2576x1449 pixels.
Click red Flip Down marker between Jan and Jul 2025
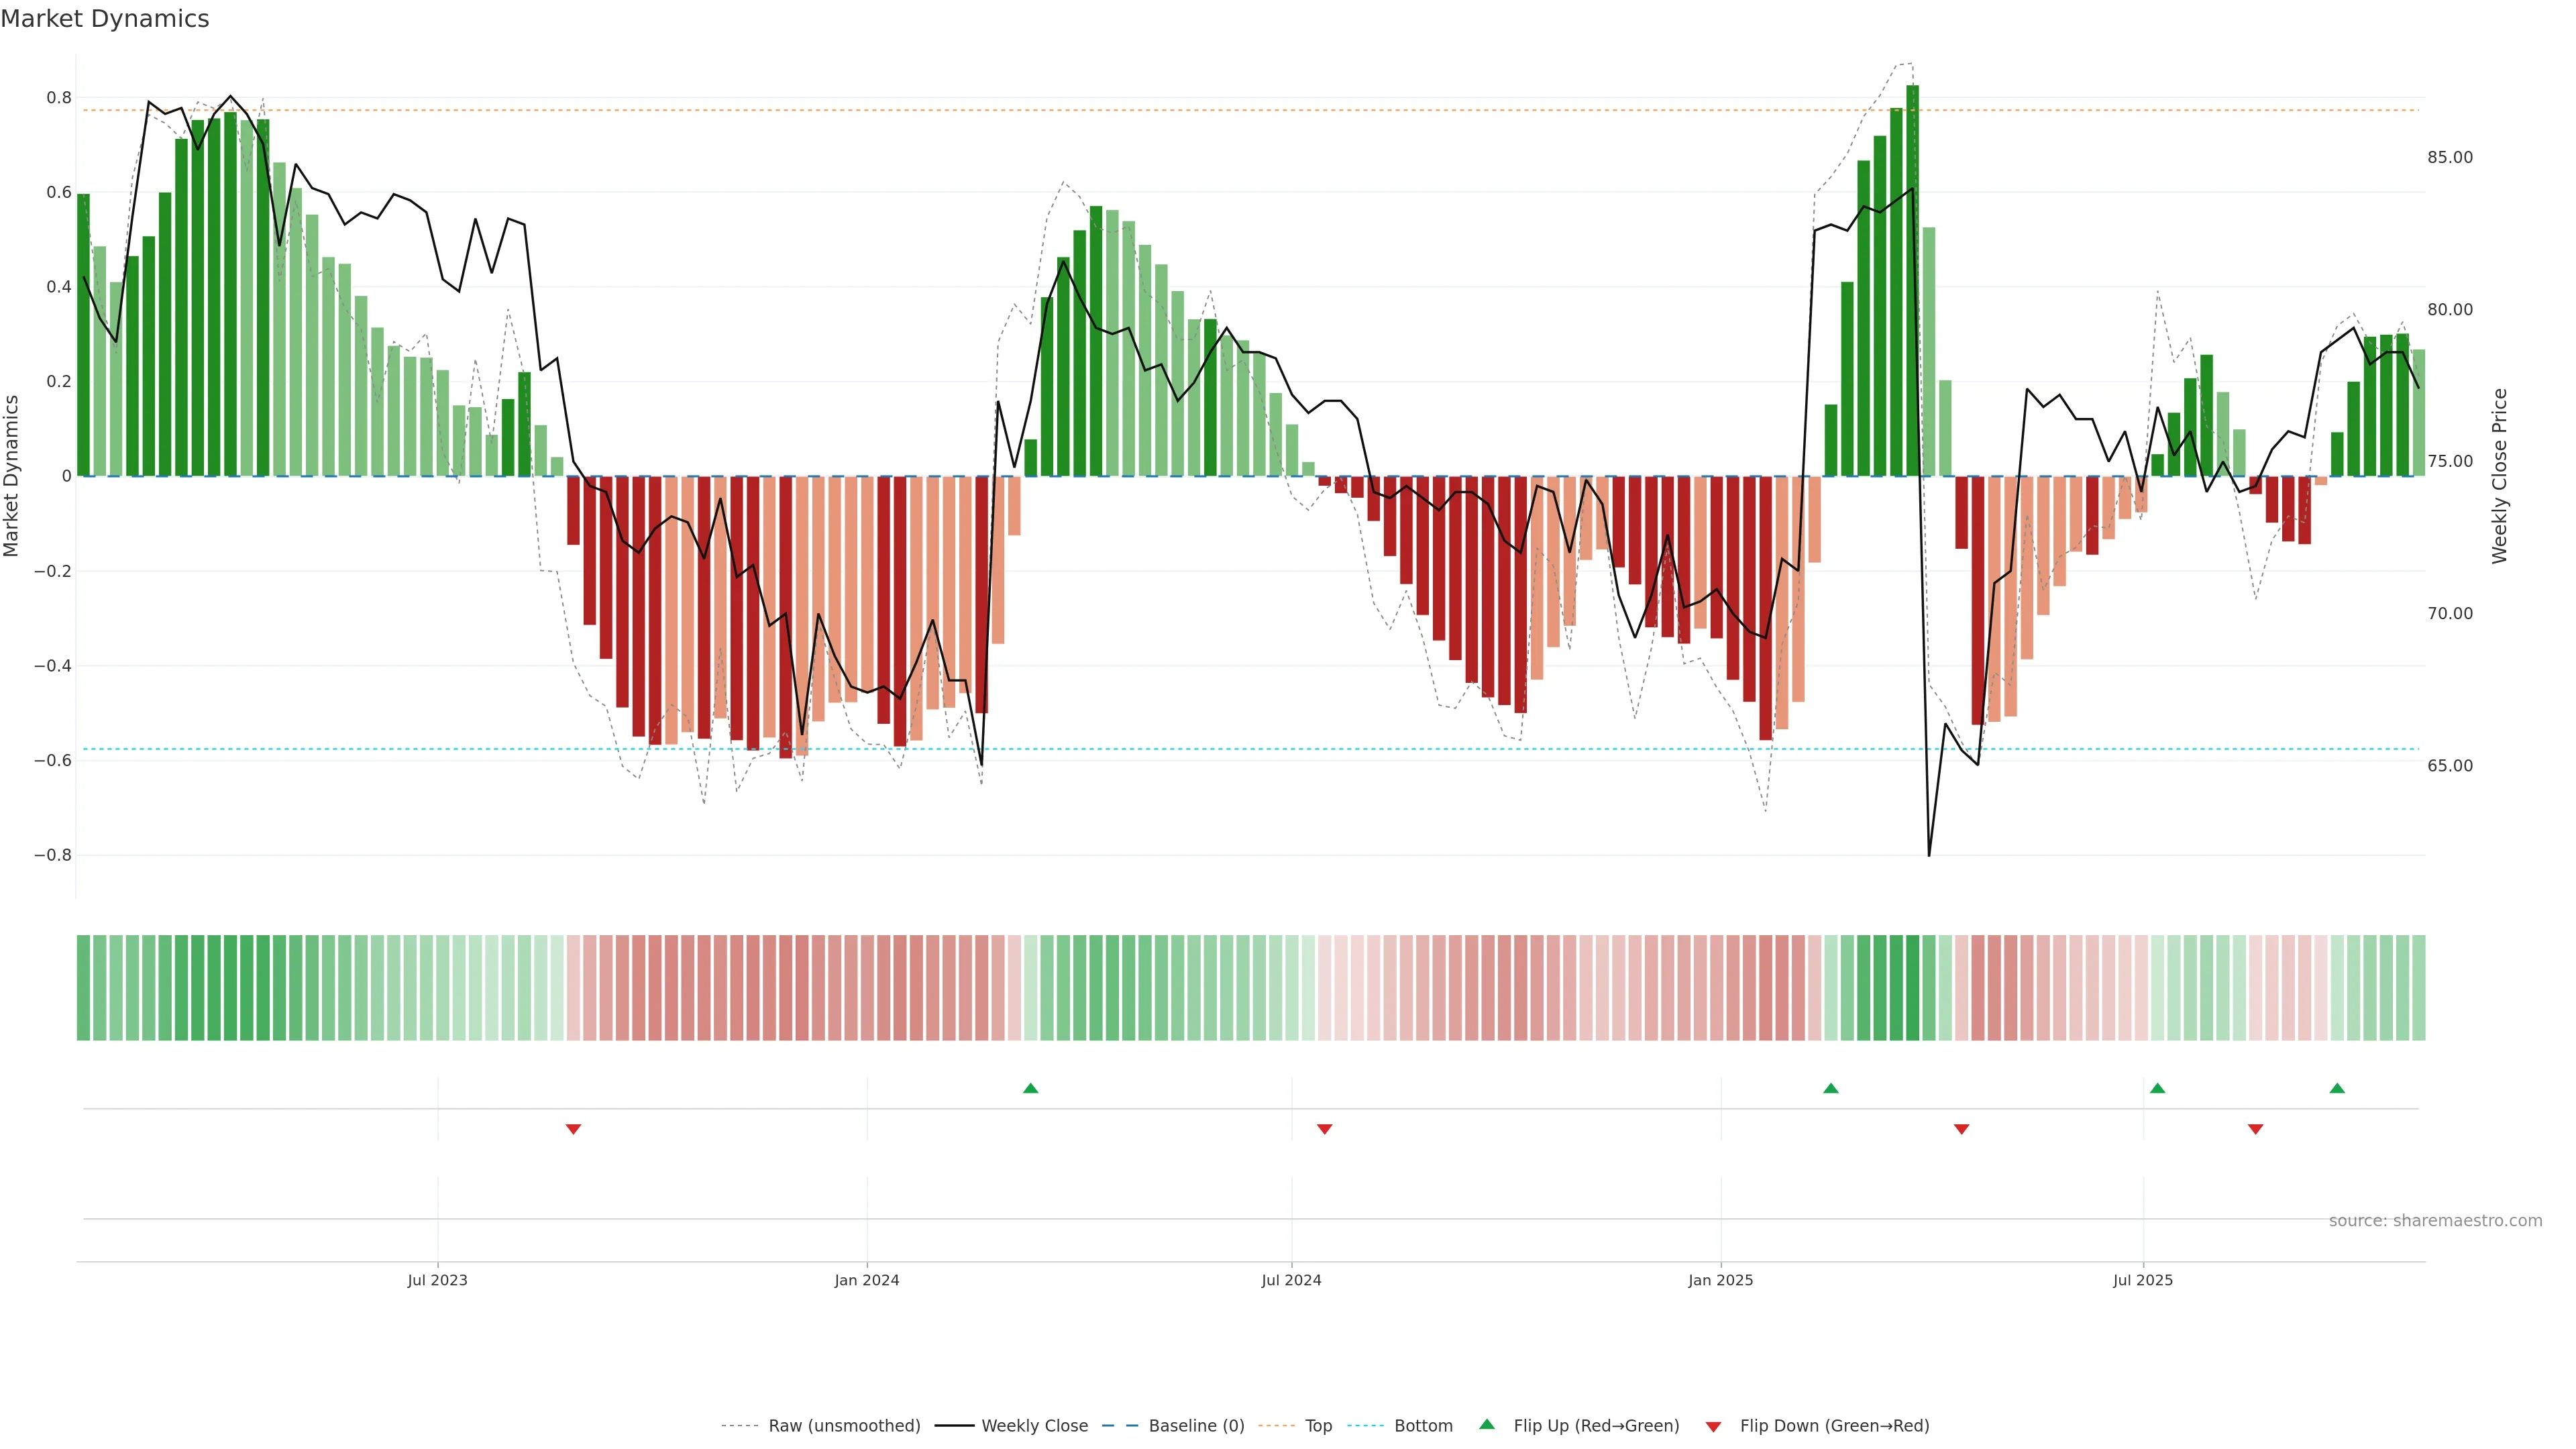click(x=1961, y=1129)
